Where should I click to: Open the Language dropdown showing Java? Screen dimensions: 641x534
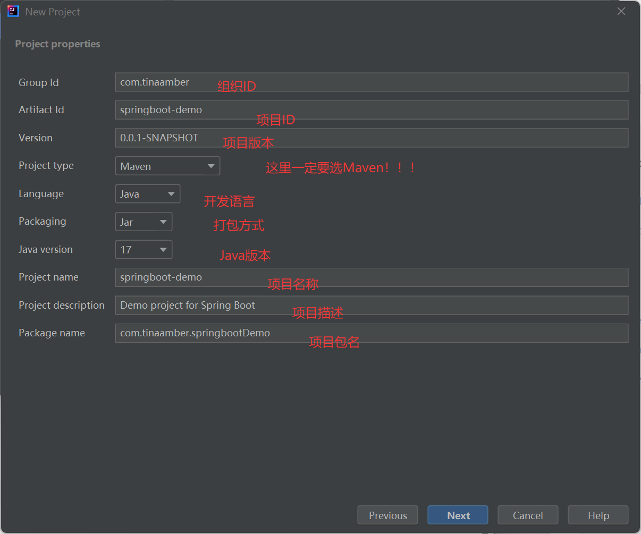147,194
